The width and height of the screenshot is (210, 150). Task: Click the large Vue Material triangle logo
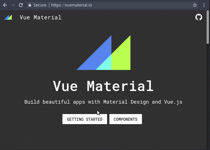pos(103,53)
